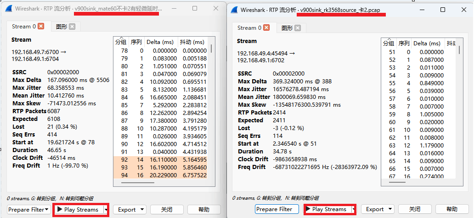The height and width of the screenshot is (218, 474).
Task: Sort by 序列 column in right table
Action: [x=404, y=43]
